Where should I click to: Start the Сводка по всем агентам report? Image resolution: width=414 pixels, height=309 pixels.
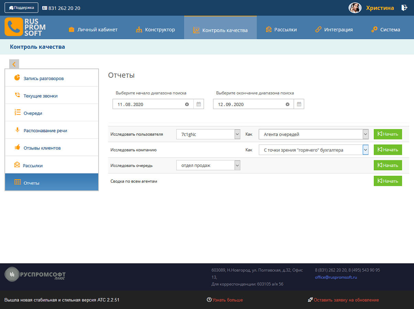pyautogui.click(x=388, y=181)
